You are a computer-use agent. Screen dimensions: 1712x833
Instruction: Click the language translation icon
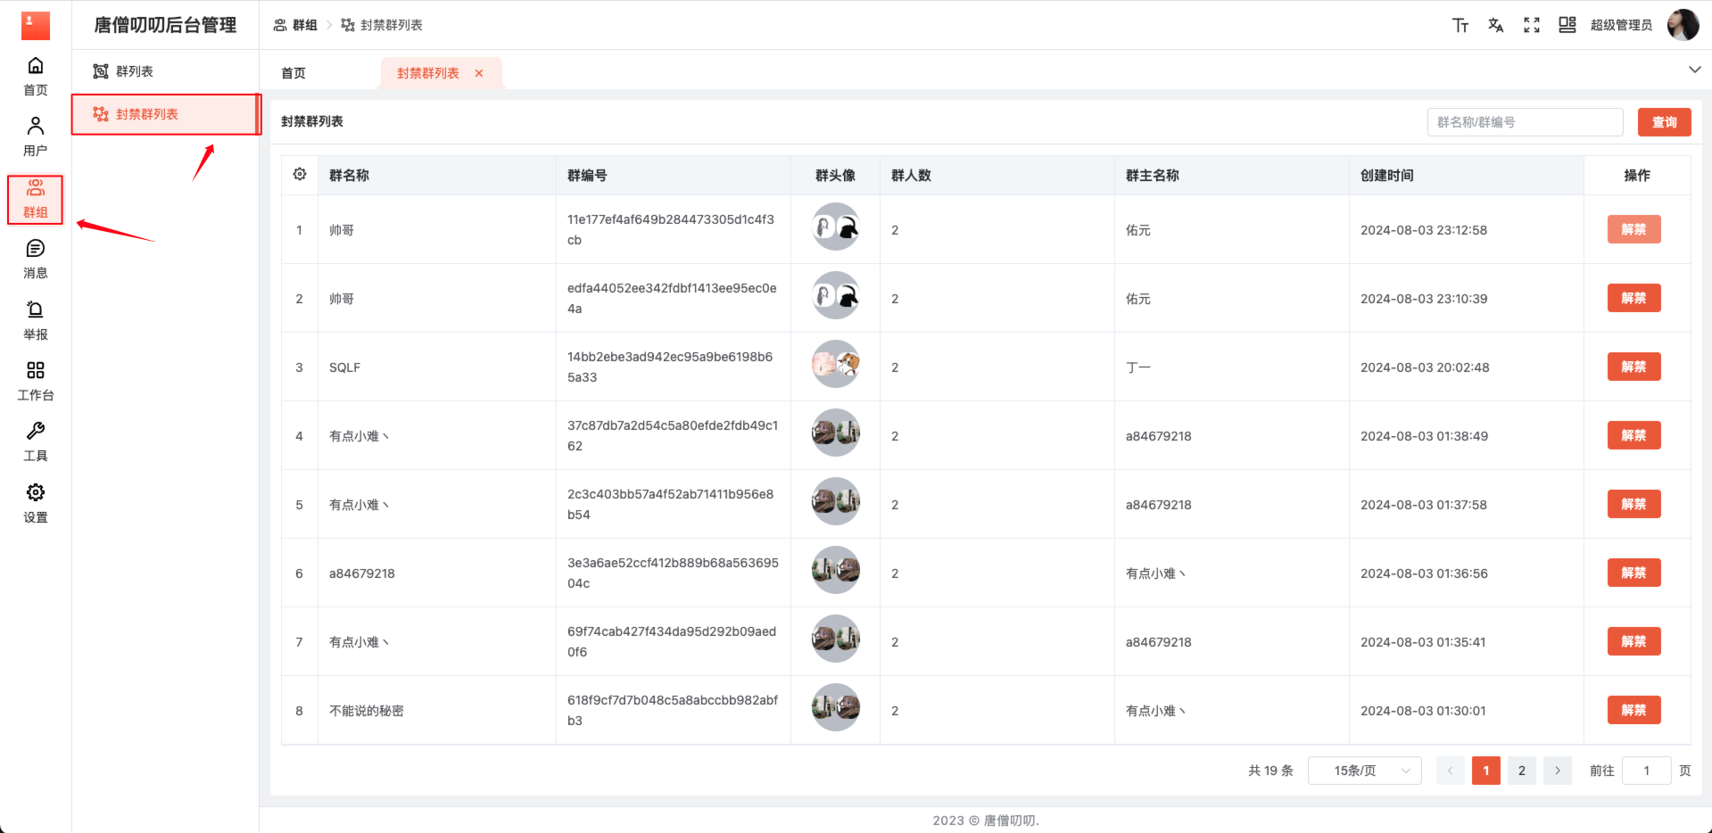(x=1496, y=25)
